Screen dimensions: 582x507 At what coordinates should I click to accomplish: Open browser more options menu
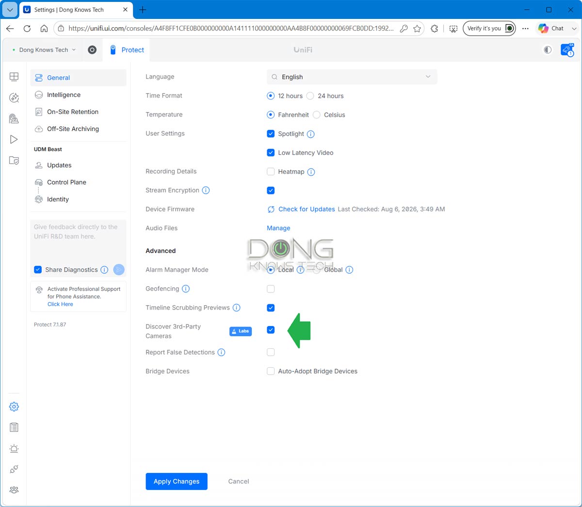coord(525,29)
